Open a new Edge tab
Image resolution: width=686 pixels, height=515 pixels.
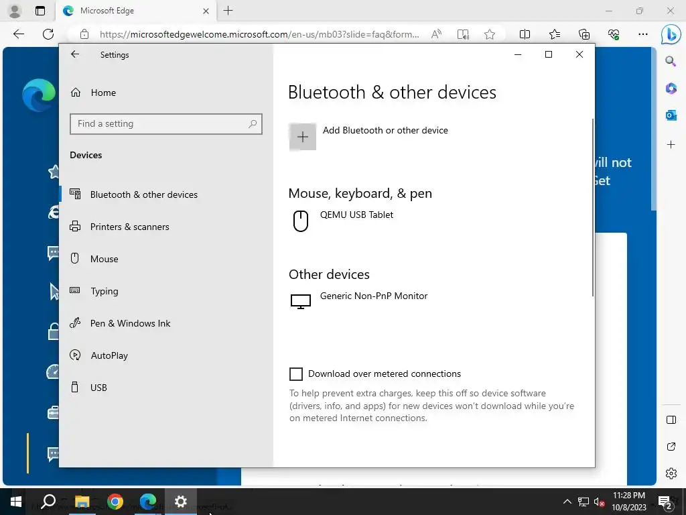(x=228, y=11)
